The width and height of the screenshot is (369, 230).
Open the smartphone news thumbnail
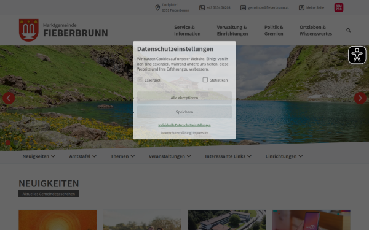coord(311,220)
